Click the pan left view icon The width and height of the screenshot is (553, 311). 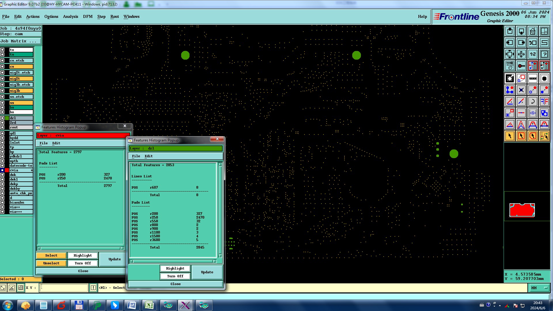pyautogui.click(x=510, y=43)
